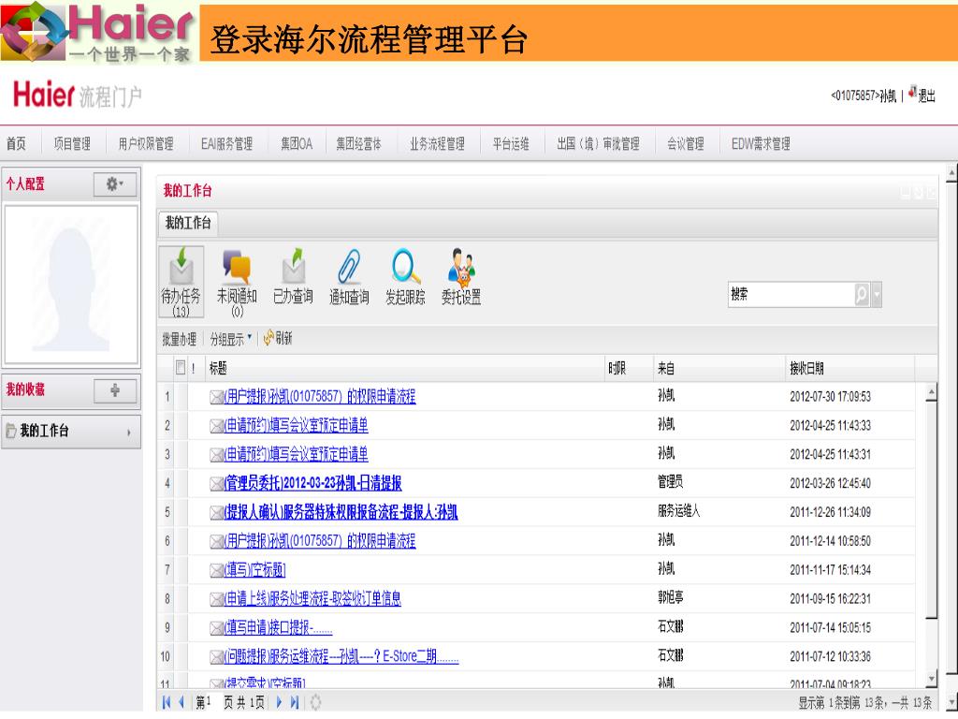
Task: Click the profile avatar placeholder image
Action: (71, 286)
